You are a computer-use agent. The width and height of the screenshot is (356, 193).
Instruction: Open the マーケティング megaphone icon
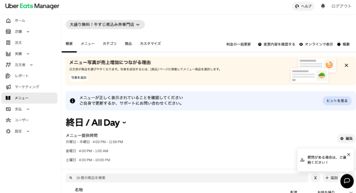pos(8,87)
